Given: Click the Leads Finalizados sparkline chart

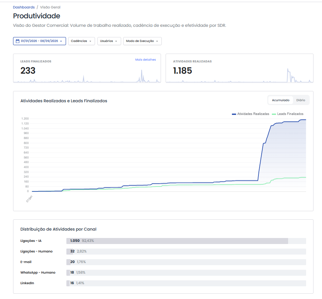Looking at the screenshot, I should click(x=87, y=76).
